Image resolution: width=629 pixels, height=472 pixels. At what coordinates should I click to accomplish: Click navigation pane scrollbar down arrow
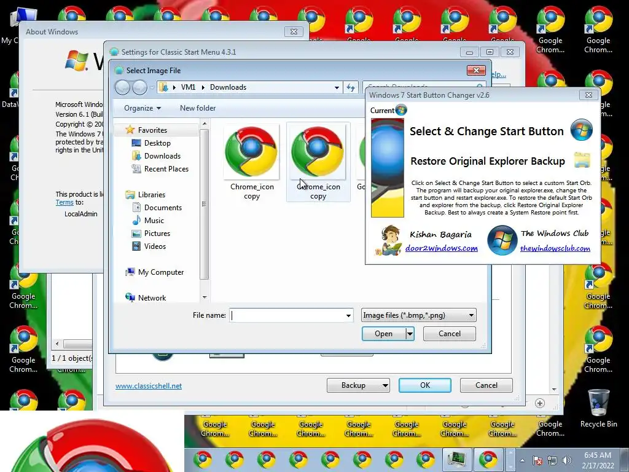point(205,297)
